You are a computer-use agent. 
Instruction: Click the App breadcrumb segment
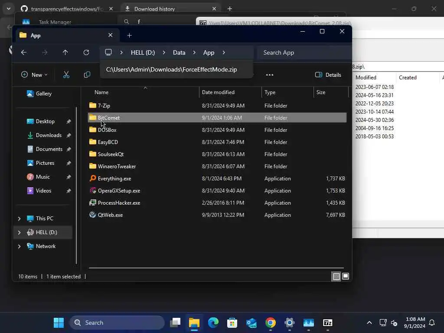coord(209,52)
